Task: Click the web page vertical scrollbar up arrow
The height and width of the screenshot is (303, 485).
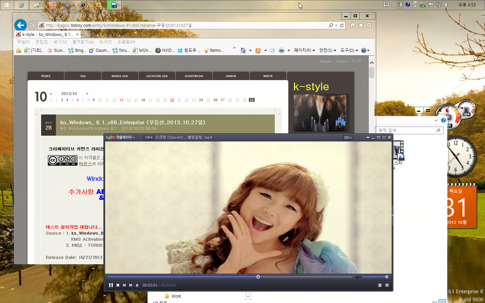Action: tap(372, 63)
